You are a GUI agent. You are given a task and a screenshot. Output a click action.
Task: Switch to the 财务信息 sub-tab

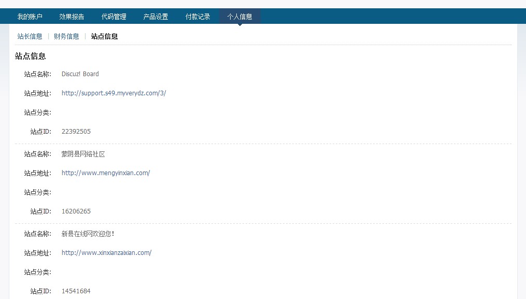pos(66,36)
